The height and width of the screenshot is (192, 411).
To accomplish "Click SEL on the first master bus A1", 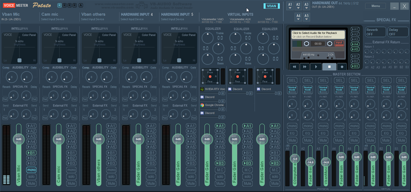I will [x=292, y=80].
